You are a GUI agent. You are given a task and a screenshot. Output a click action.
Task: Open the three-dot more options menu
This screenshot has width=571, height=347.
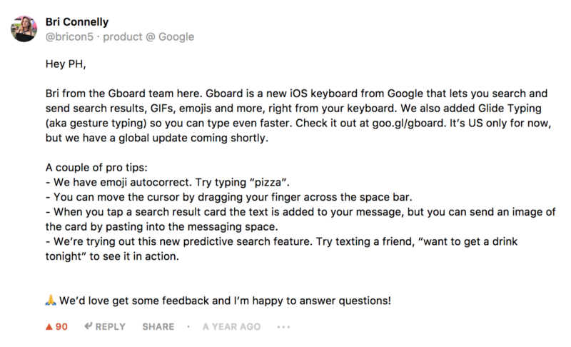[283, 327]
